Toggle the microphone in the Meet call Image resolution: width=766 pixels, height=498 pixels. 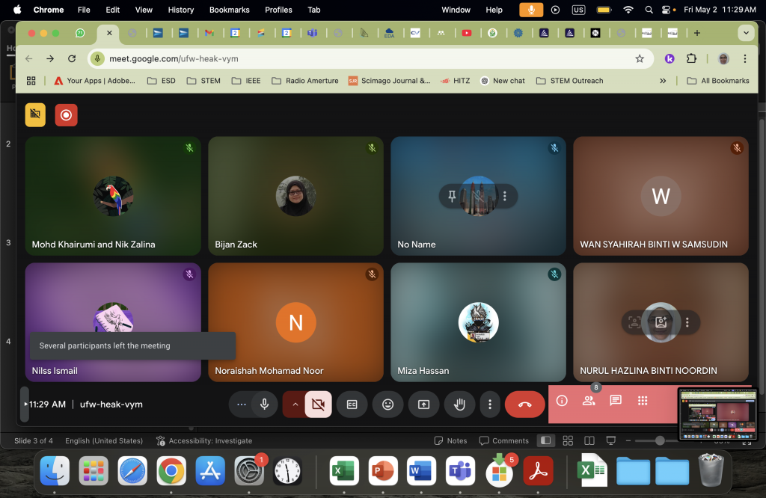pos(264,405)
